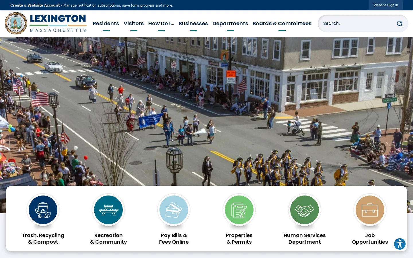Click the Lexington Massachusetts wordmark
413x258 pixels.
pyautogui.click(x=58, y=23)
